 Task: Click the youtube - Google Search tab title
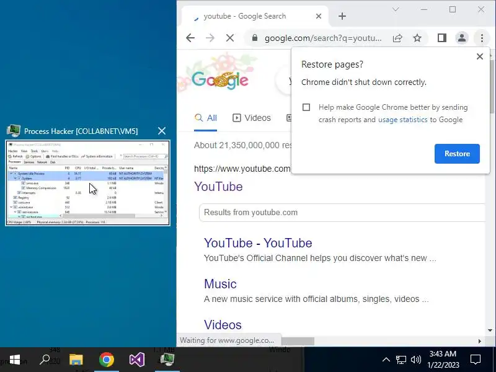(244, 16)
